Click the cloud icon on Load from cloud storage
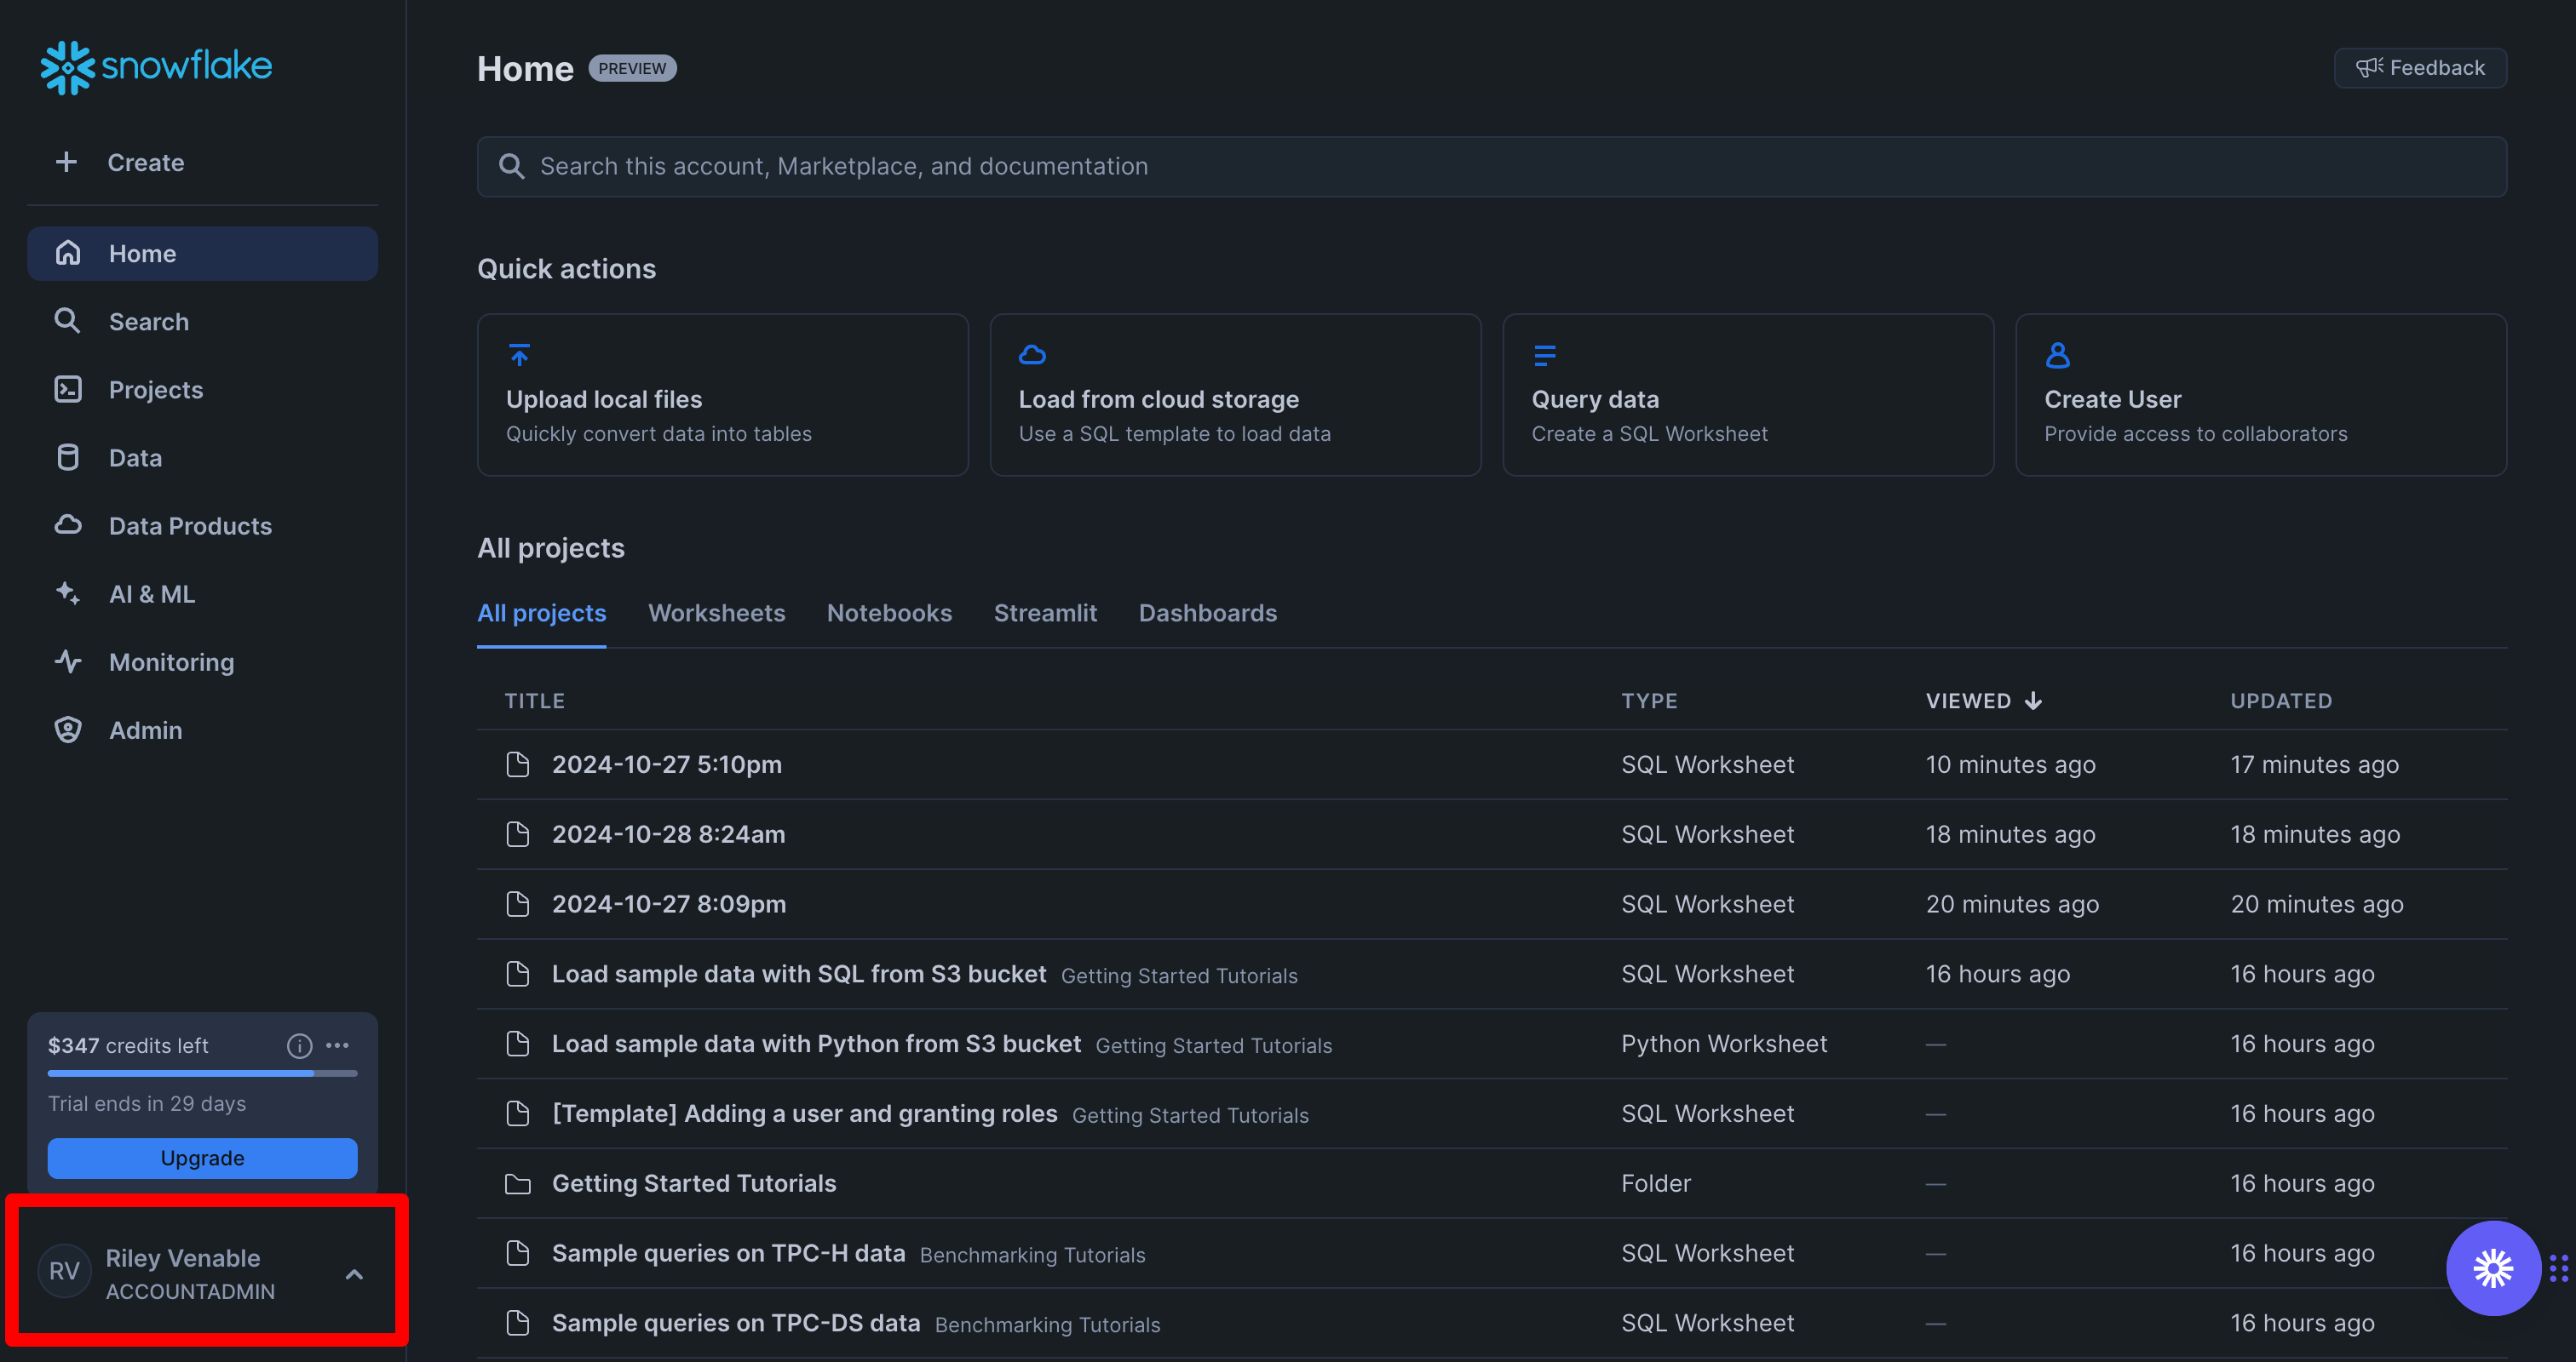Screen dimensions: 2576x1362 tap(1033, 355)
